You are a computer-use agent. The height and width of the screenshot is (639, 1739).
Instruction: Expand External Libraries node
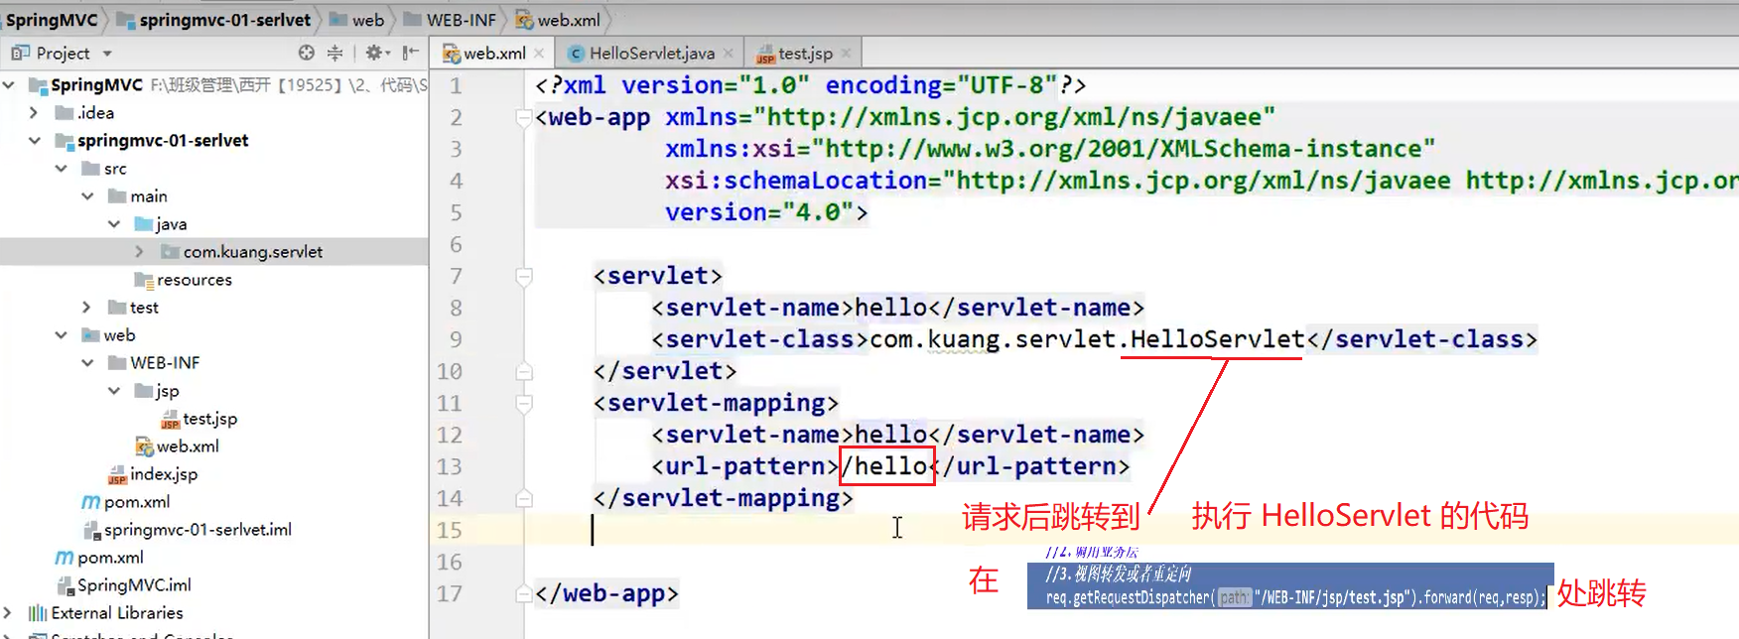tap(9, 613)
